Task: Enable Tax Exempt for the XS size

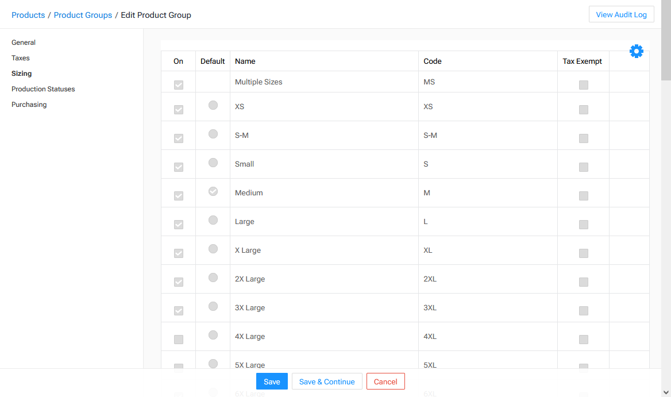Action: tap(583, 109)
